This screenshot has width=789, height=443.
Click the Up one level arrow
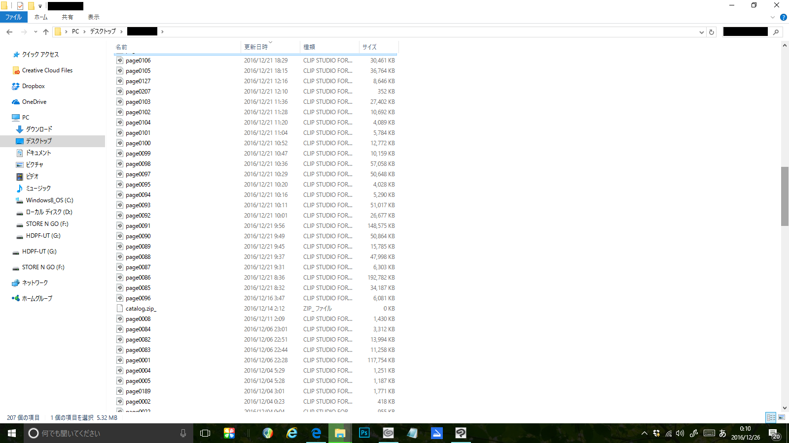click(x=46, y=32)
